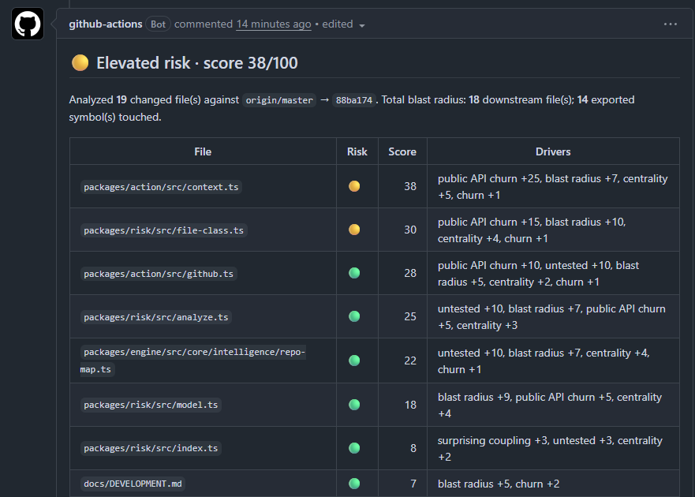Click score 22 in repo-map.ts row

[x=410, y=361]
